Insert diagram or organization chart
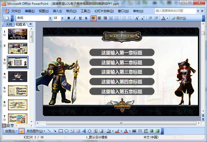 coord(90,131)
